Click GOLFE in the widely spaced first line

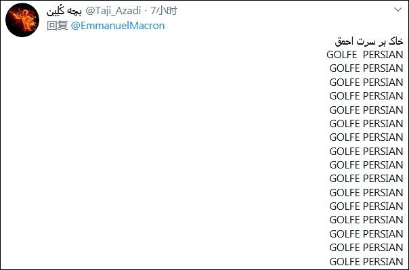(342, 55)
